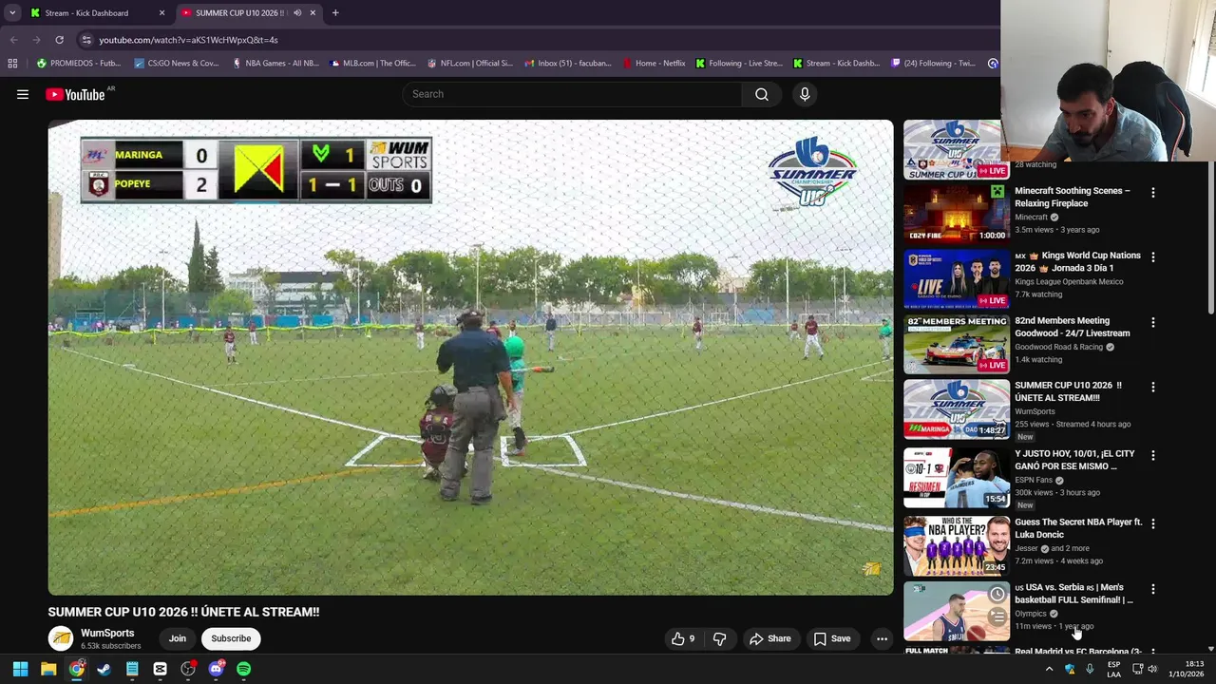
Task: Open Kings World Cup Nations live thumbnail
Action: point(957,278)
